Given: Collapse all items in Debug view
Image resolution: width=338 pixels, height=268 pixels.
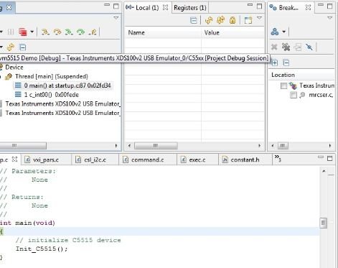Looking at the screenshot, I should (x=22, y=47).
